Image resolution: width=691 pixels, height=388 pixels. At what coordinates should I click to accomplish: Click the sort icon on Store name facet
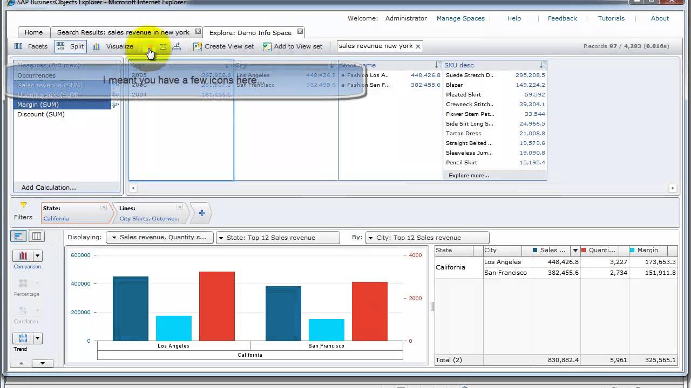pyautogui.click(x=437, y=65)
